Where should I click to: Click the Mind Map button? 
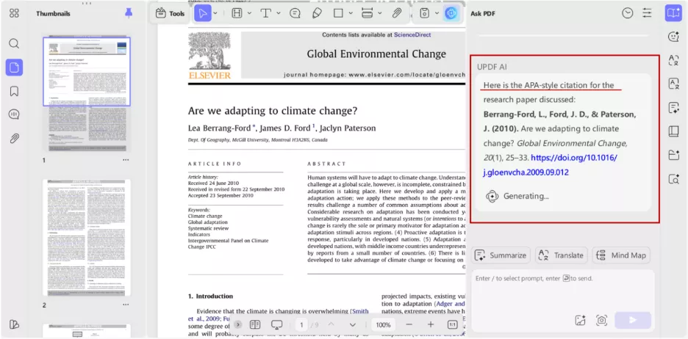coord(621,255)
